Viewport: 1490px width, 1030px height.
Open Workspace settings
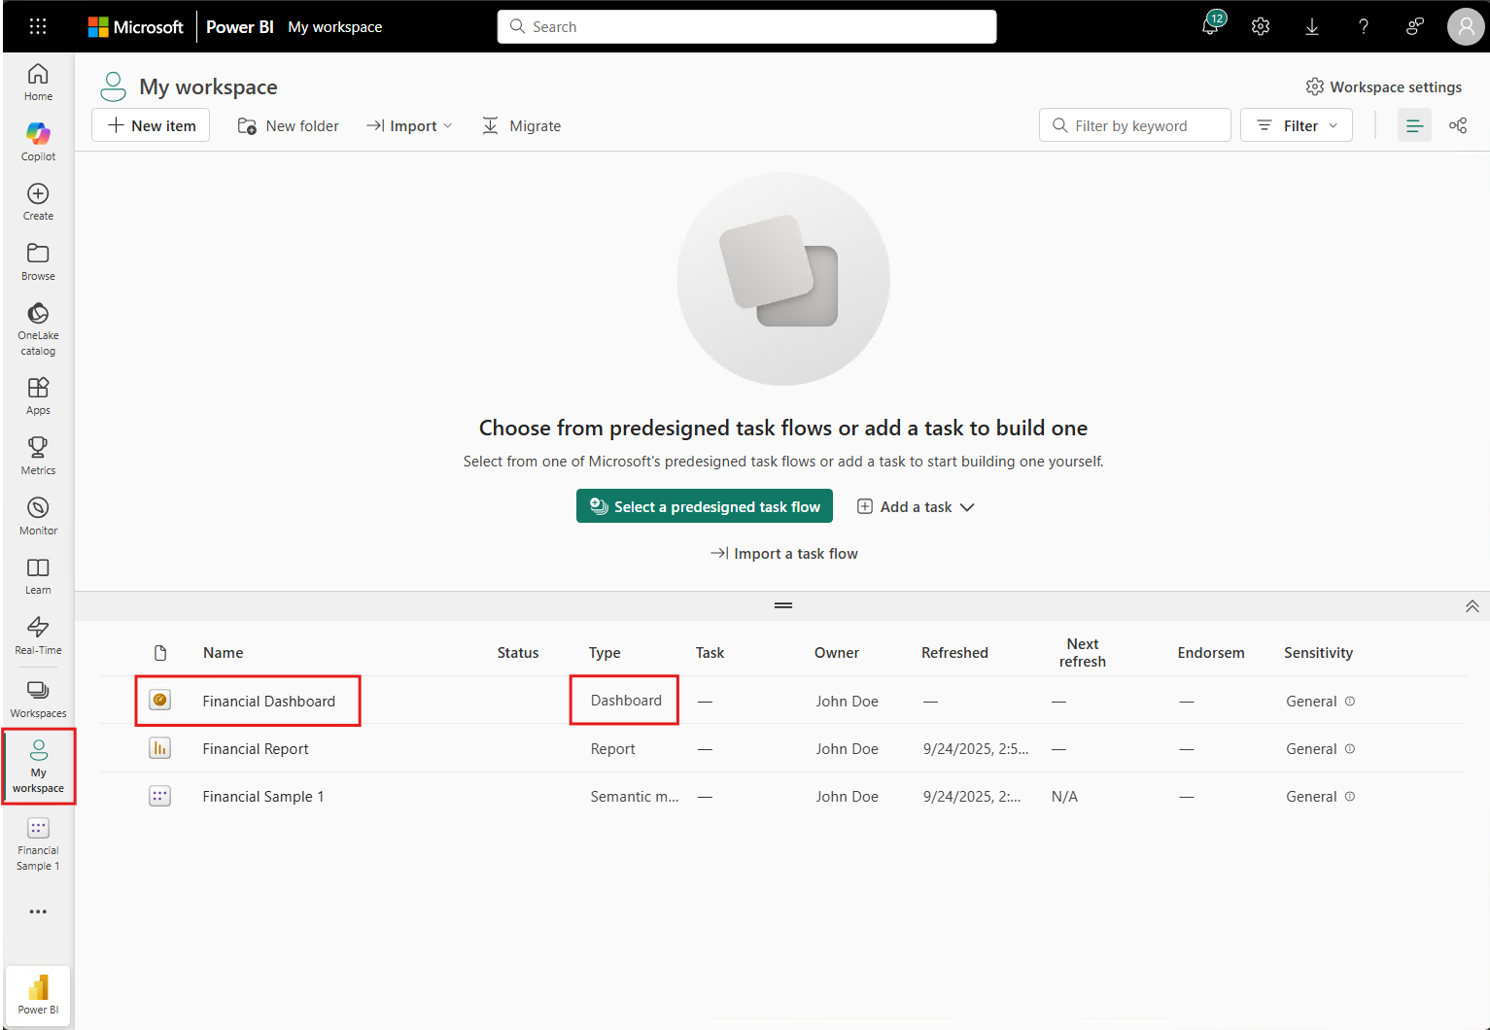[x=1384, y=86]
